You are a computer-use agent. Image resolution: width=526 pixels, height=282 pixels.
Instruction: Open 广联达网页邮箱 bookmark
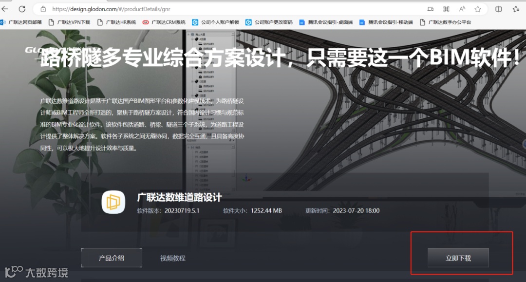(21, 22)
